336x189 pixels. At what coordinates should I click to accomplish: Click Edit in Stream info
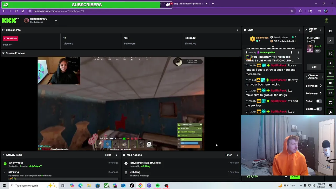314,67
